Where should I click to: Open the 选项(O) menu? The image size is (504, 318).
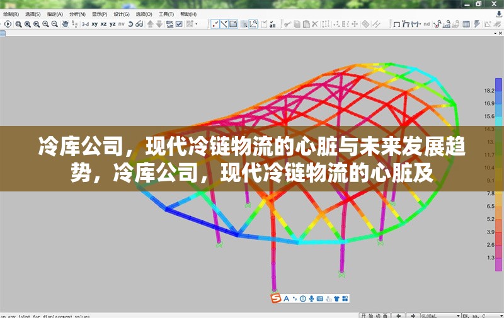[x=144, y=14]
